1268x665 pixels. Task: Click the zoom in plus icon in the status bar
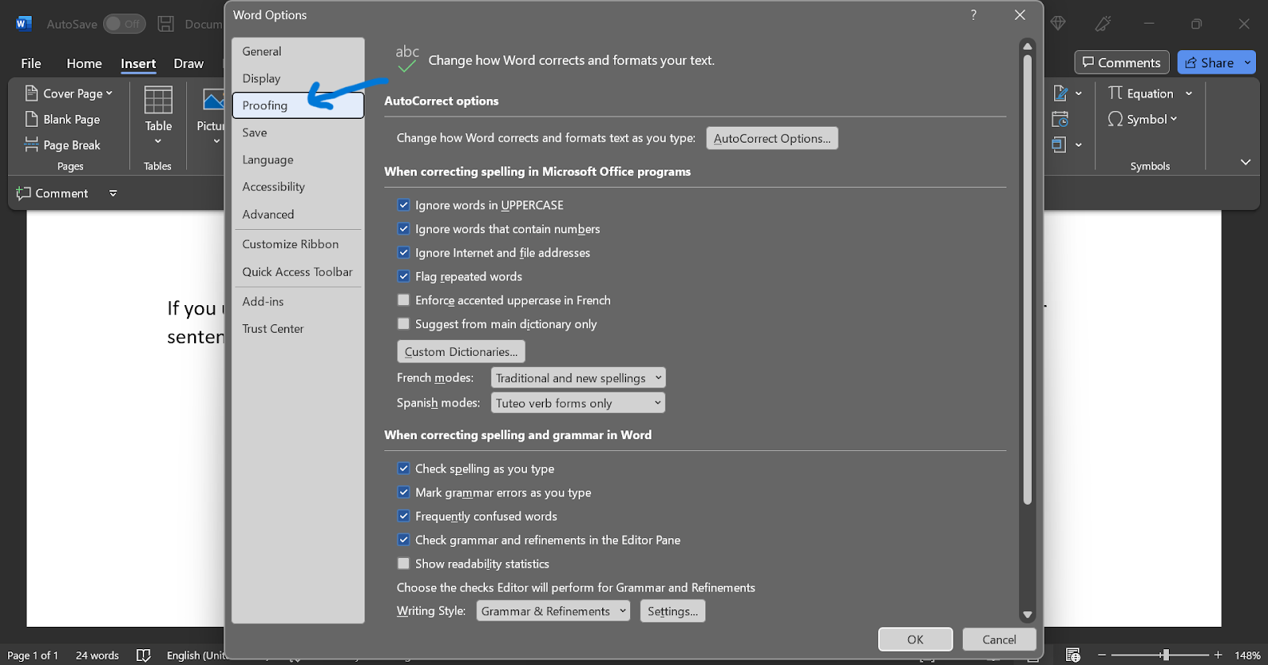tap(1218, 655)
